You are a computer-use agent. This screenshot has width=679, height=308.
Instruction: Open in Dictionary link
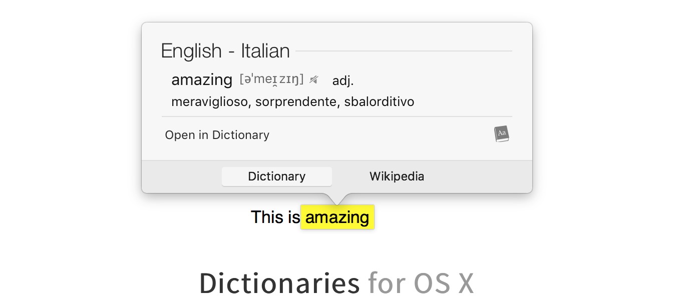pos(217,135)
